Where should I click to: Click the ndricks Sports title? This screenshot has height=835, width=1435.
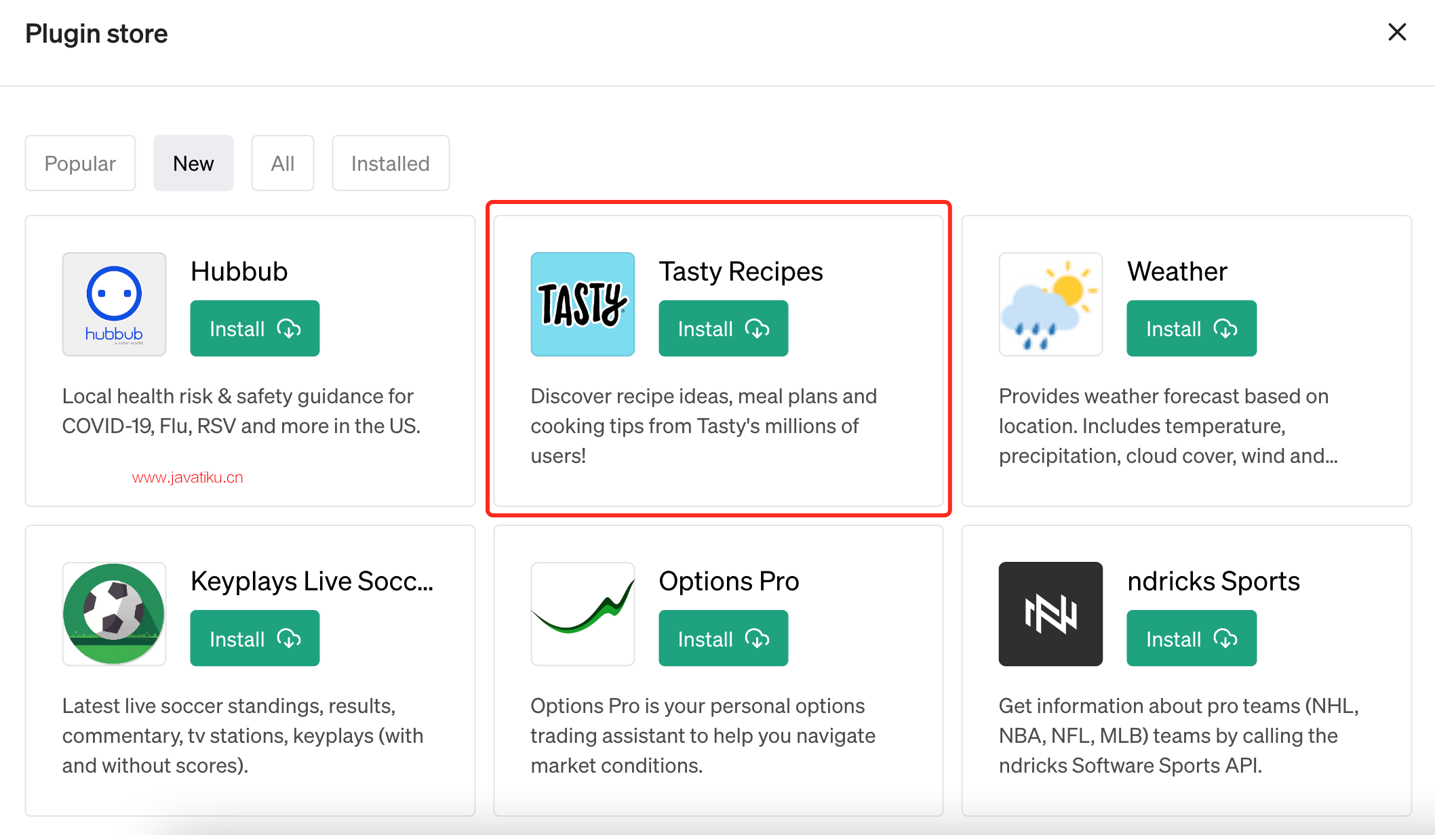(x=1213, y=582)
